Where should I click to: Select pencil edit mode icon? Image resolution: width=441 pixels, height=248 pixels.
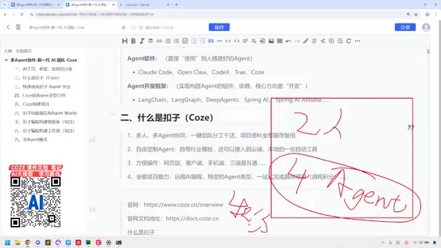pos(306,41)
